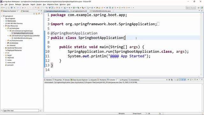This screenshot has width=204, height=115.
Task: Open the Enterprise Explorer View Menu
Action: click(41, 13)
